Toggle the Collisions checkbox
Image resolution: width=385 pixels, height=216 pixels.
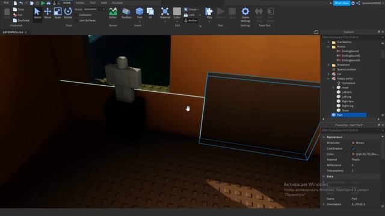tap(76, 15)
